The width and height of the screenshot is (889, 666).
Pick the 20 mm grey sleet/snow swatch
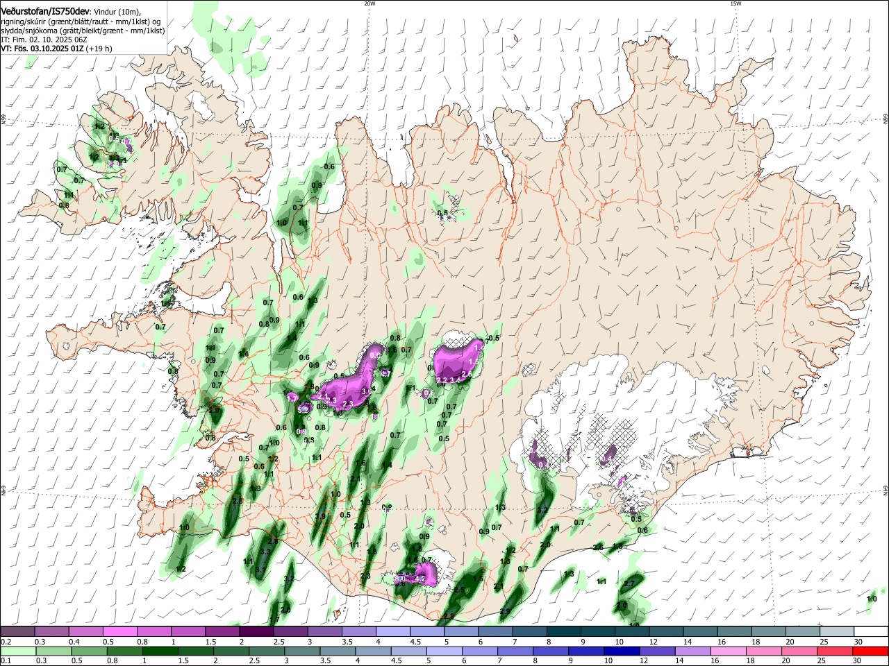point(802,631)
